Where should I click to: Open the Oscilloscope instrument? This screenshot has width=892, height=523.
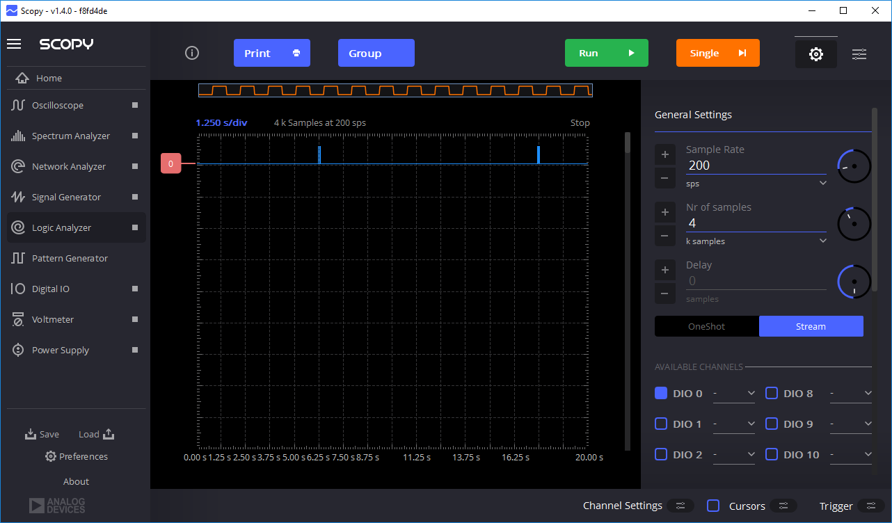click(x=77, y=105)
